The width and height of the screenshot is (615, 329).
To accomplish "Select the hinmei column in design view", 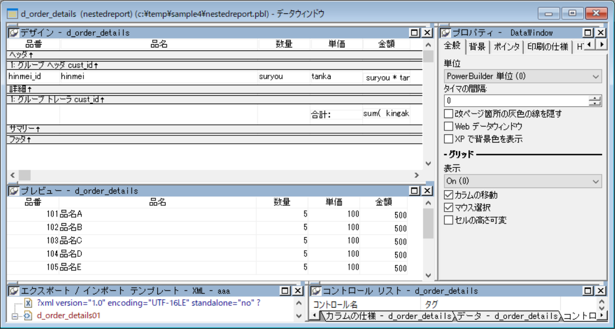I will click(x=157, y=77).
